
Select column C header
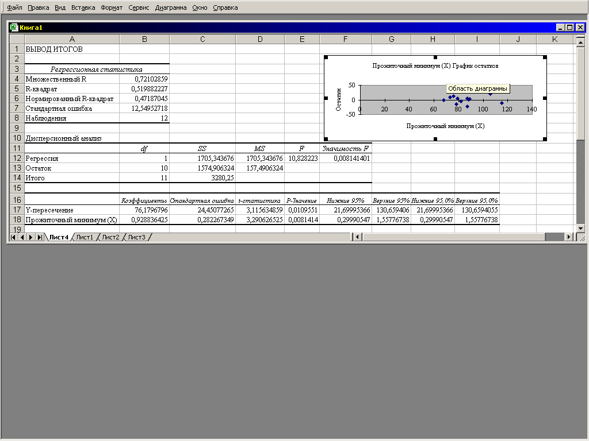202,39
